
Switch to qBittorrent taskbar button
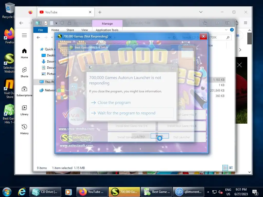(189, 192)
